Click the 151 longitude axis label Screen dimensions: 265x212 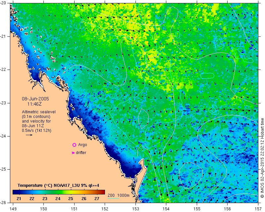(x=74, y=209)
